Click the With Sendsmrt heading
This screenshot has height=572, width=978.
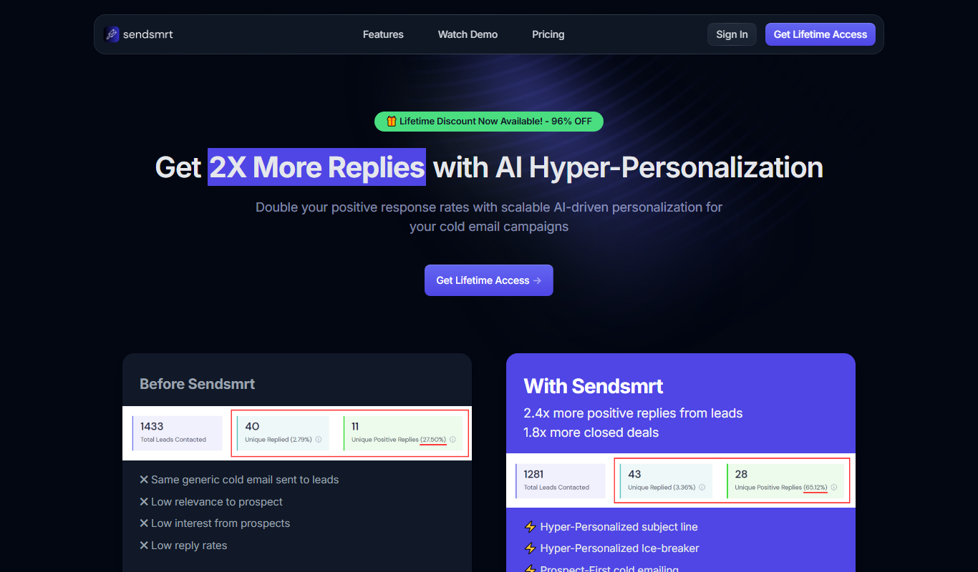click(594, 387)
